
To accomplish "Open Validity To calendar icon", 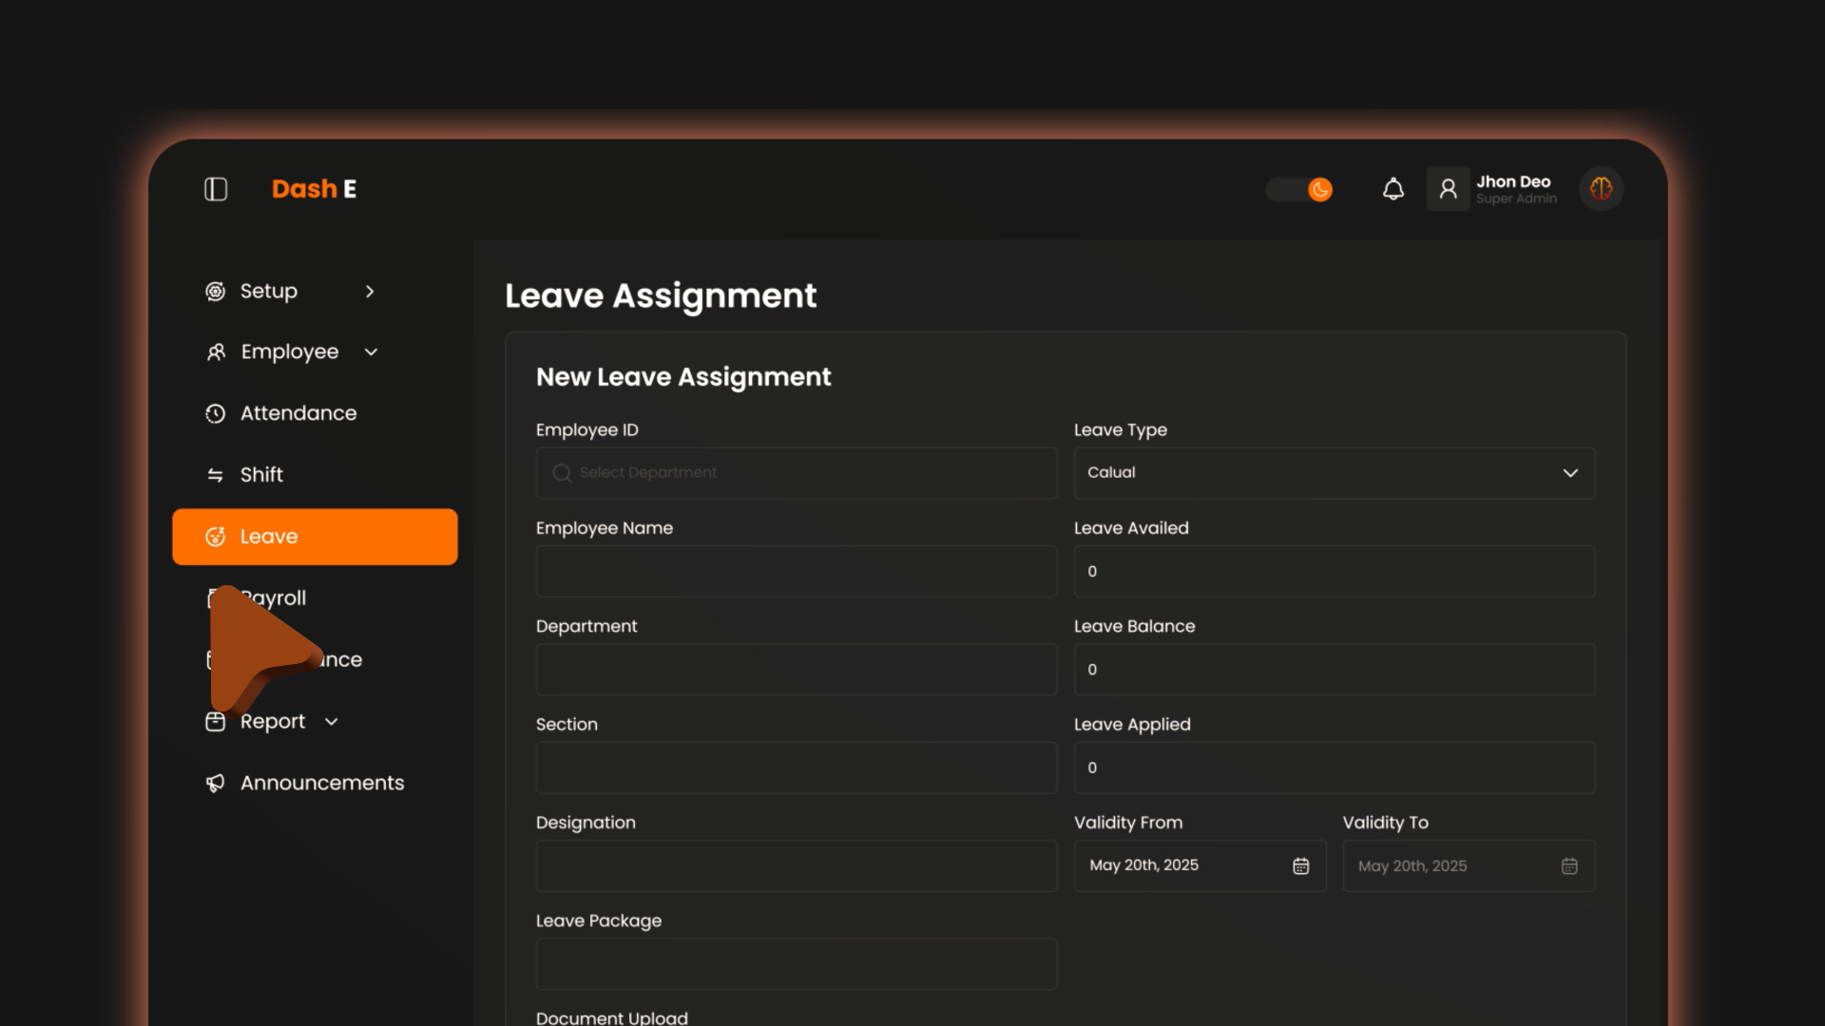I will tap(1568, 865).
